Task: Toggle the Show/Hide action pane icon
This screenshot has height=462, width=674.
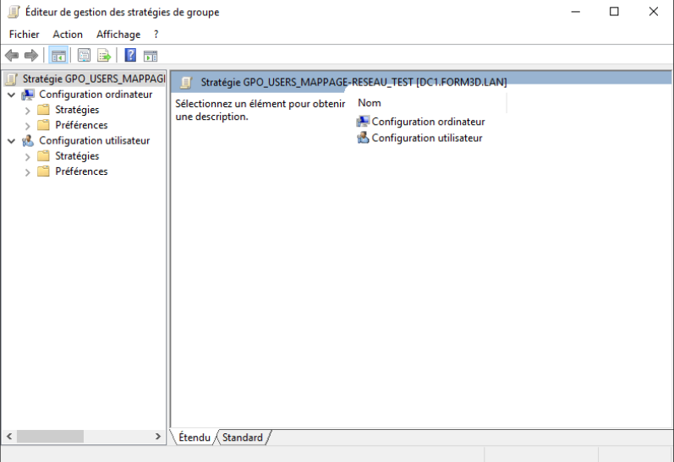Action: click(x=151, y=56)
